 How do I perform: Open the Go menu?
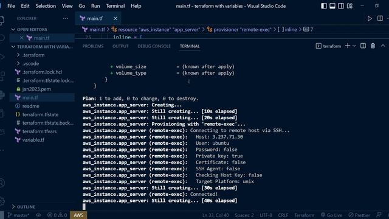click(x=81, y=6)
